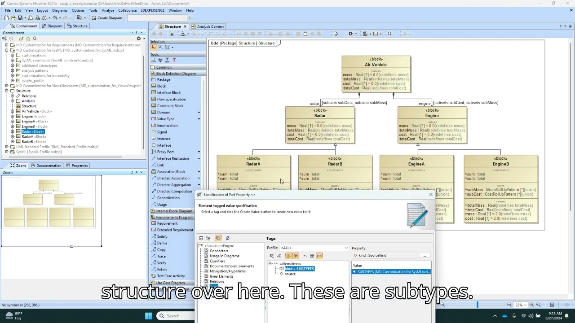
Task: Expand the Value Type tool dropdown arrow
Action: 199,119
